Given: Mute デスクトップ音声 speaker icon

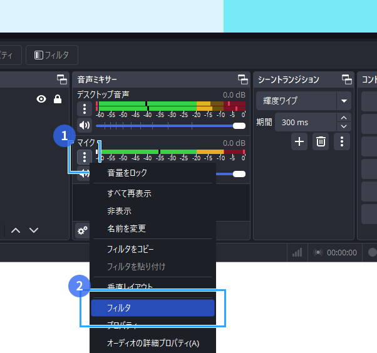Looking at the screenshot, I should (85, 125).
